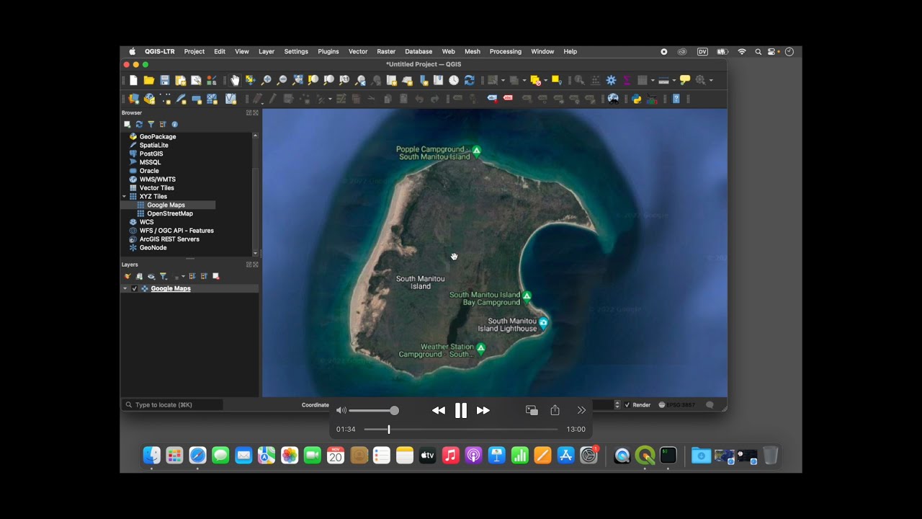The image size is (922, 519).
Task: Click the Wi-Fi icon in menu bar
Action: point(742,52)
